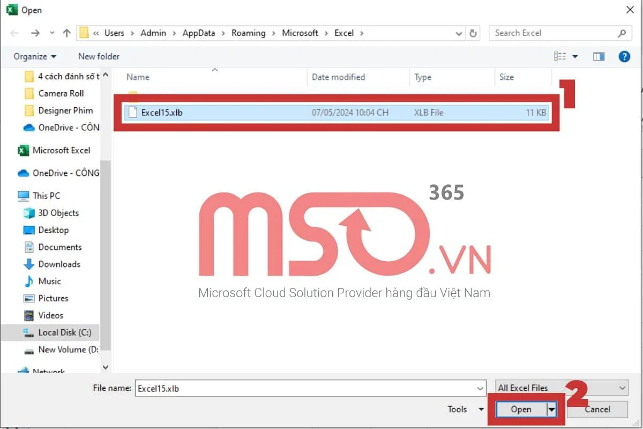Open the 3D Objects folder

point(58,213)
